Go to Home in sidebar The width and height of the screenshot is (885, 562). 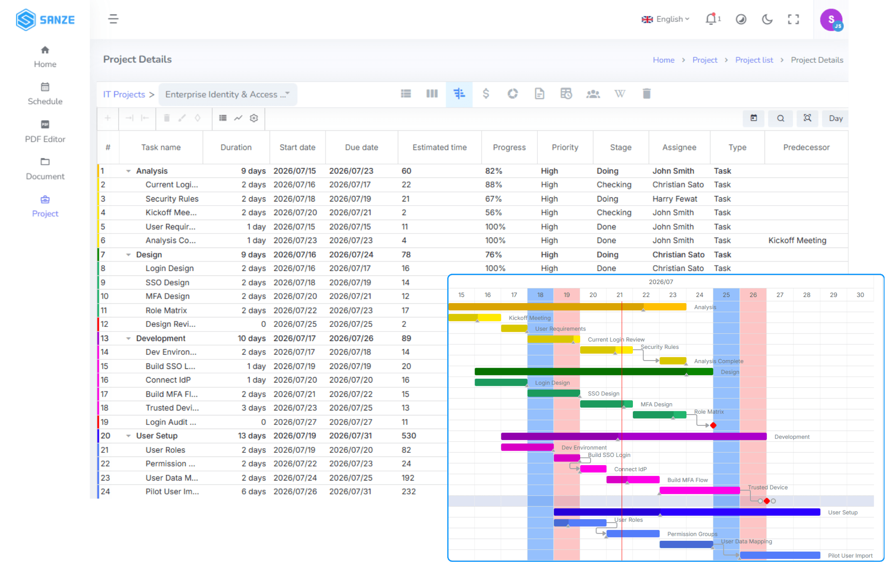45,57
